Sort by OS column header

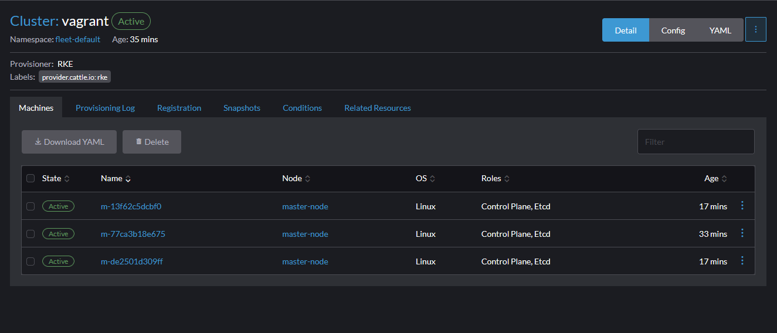tap(421, 179)
